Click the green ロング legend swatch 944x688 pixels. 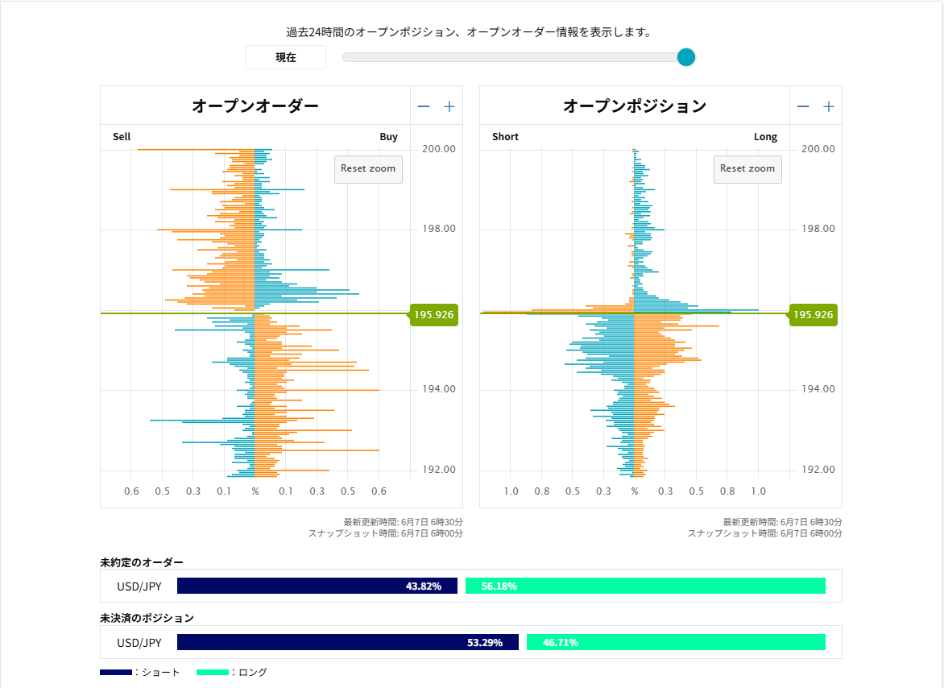(x=212, y=672)
